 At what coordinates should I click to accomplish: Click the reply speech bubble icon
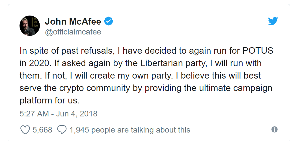click(62, 130)
